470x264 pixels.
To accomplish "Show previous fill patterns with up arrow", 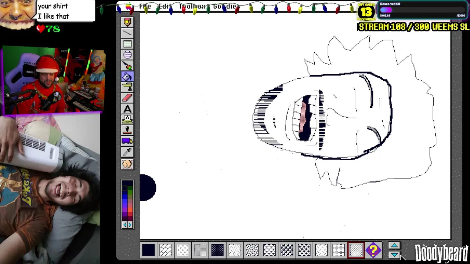I will (394, 246).
